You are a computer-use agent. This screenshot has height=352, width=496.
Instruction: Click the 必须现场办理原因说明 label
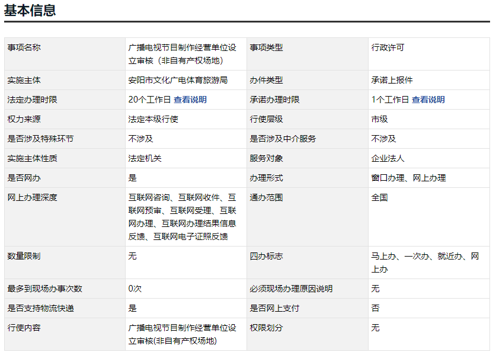[291, 289]
